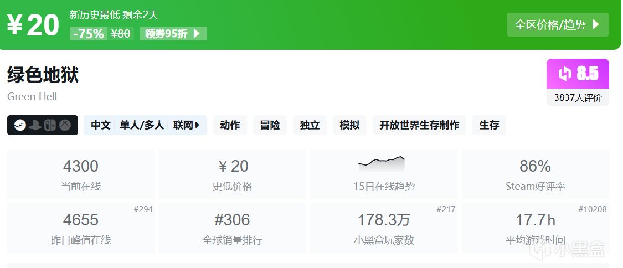Viewport: 623px width, 268px height.
Task: Select the 模拟 genre tag
Action: [x=349, y=125]
